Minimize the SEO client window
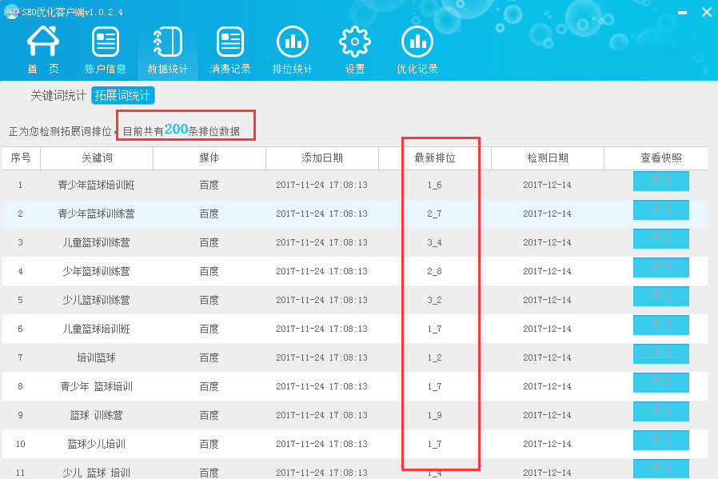Screen dimensions: 718x479 pos(681,12)
